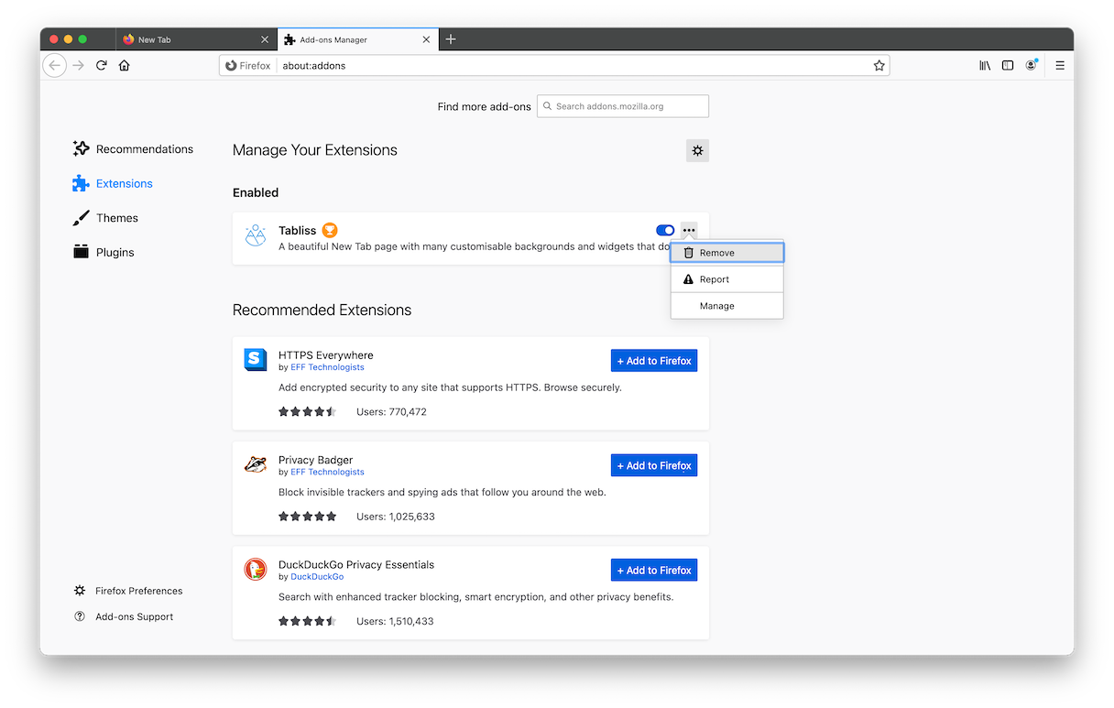Add Privacy Badger to Firefox
Viewport: 1114px width, 708px height.
654,465
